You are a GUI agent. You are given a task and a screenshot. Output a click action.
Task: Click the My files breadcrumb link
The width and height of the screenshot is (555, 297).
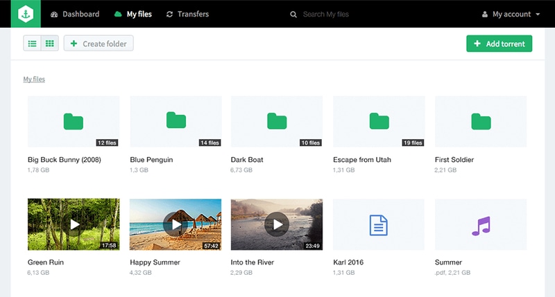tap(34, 80)
